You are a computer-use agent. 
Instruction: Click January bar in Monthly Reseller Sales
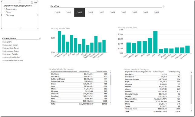tap(59, 42)
